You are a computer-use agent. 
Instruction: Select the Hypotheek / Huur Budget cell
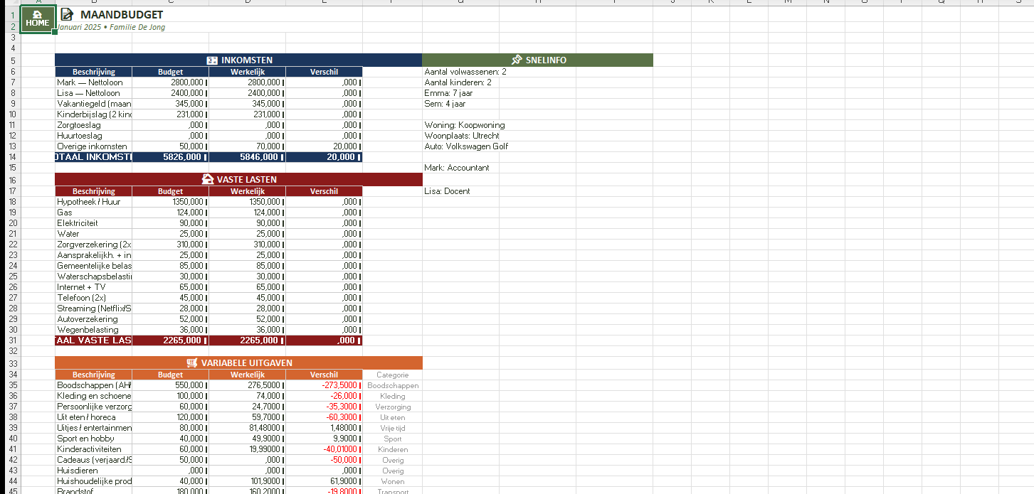point(171,202)
